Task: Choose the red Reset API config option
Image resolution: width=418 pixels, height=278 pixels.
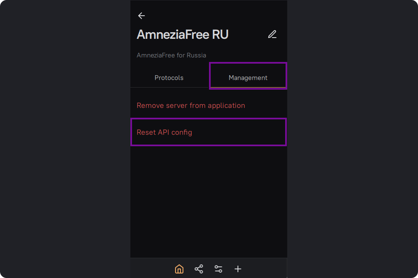Action: point(164,132)
